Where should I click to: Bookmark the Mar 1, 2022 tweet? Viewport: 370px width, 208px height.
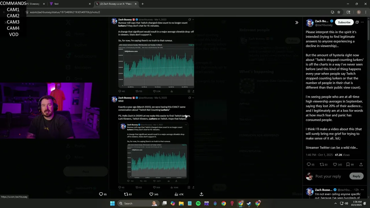pyautogui.click(x=189, y=91)
